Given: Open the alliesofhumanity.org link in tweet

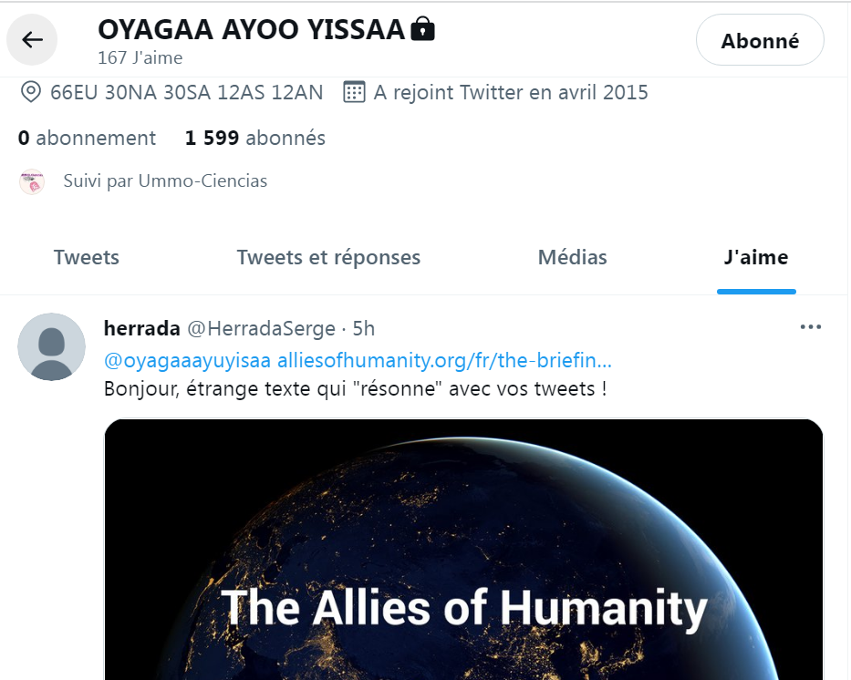Looking at the screenshot, I should coord(444,360).
